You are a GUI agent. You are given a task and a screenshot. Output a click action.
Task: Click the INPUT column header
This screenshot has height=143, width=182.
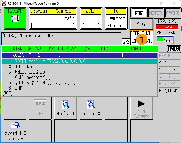coord(136,49)
